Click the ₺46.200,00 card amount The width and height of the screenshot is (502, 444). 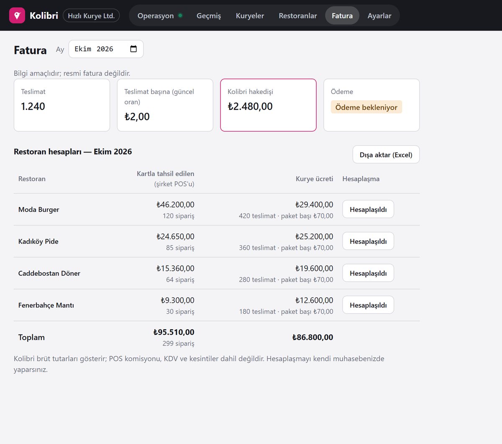(x=175, y=205)
